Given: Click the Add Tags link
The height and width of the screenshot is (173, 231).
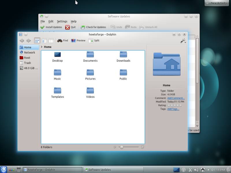Looking at the screenshot, I should click(173, 109).
